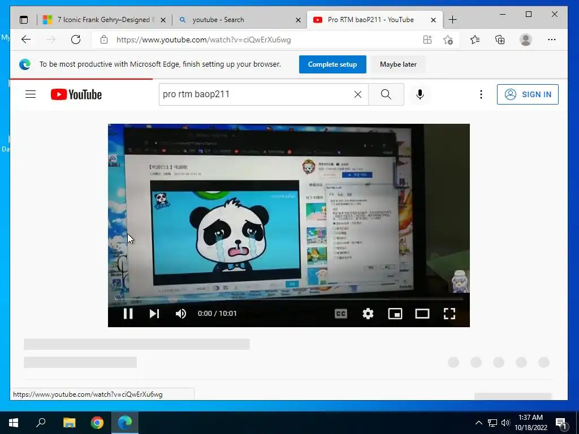Enter full screen video

coord(450,314)
